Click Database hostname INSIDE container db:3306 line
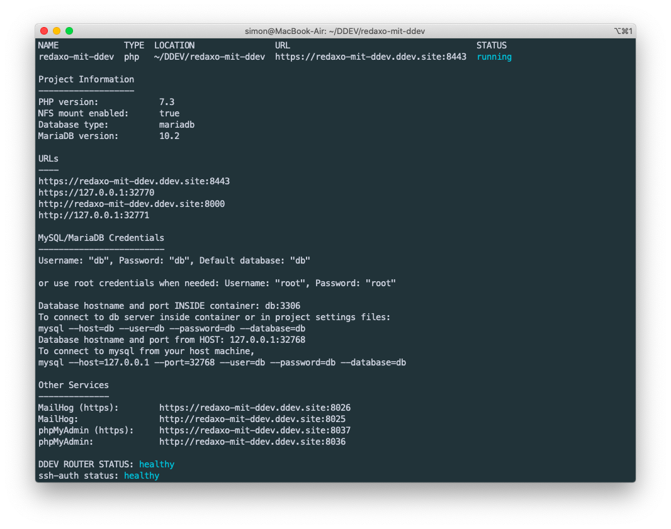 tap(169, 306)
